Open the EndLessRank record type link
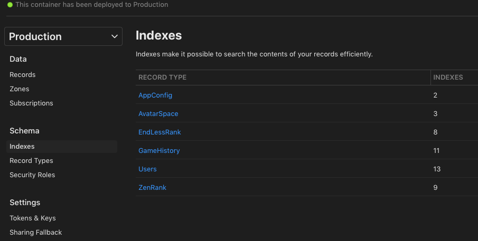This screenshot has width=478, height=241. coord(160,132)
